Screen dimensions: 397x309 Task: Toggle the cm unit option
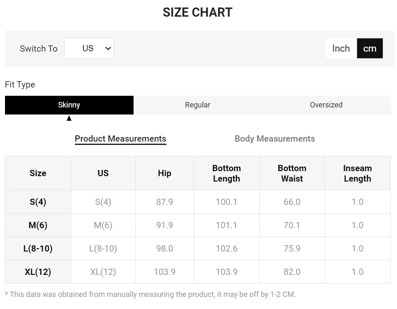coord(370,48)
